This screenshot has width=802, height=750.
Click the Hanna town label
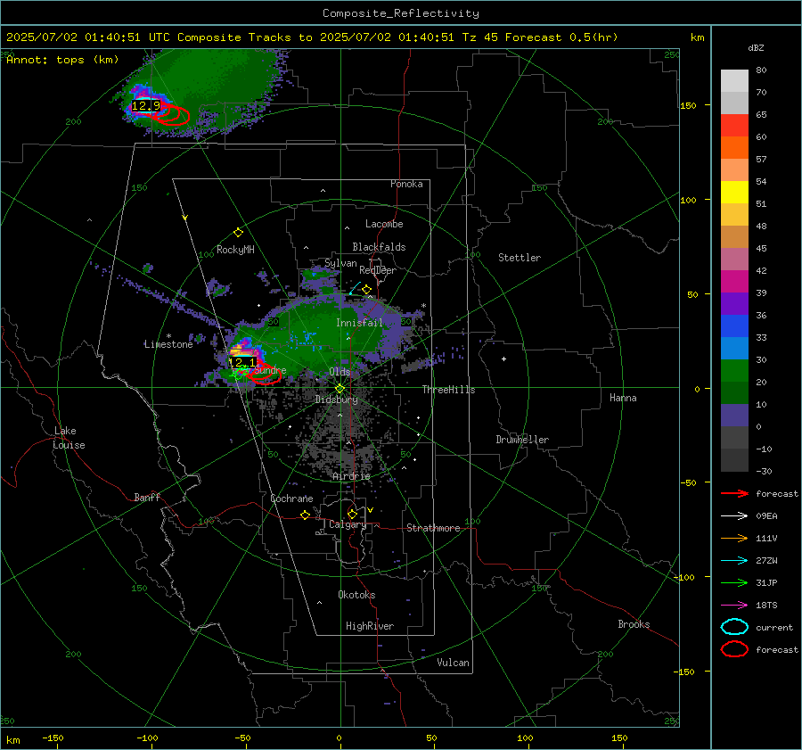[623, 398]
